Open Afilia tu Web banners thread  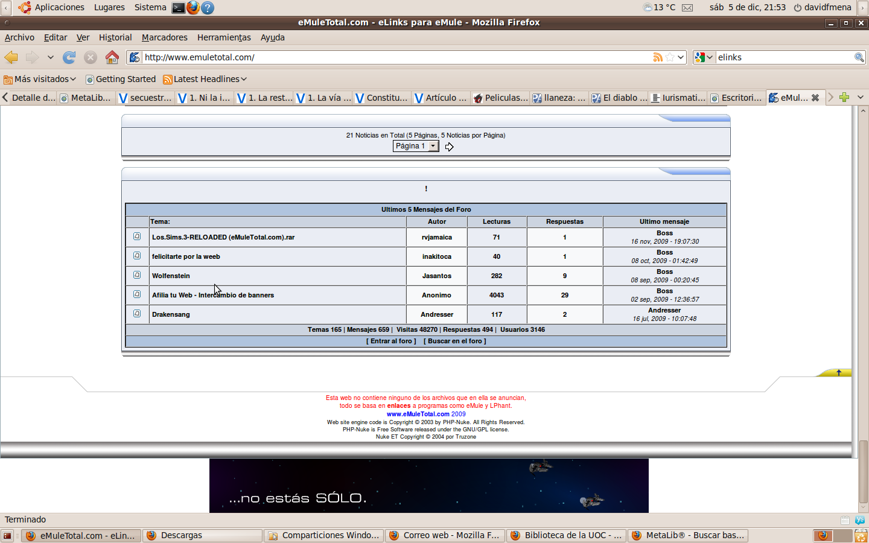pos(213,295)
